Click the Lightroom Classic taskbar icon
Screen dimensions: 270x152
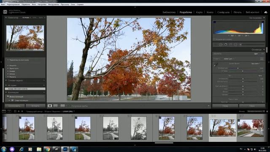pos(65,149)
